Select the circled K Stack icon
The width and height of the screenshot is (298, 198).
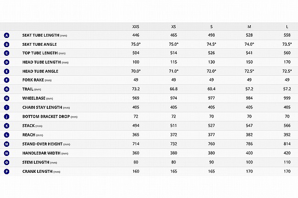7,126
